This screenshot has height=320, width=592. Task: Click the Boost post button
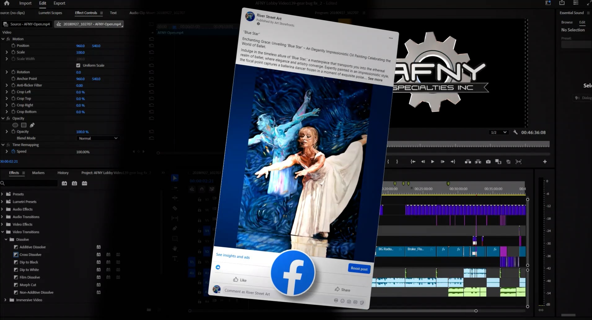359,269
